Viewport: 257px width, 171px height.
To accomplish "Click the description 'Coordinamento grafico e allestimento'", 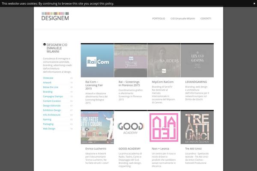I will (131, 95).
